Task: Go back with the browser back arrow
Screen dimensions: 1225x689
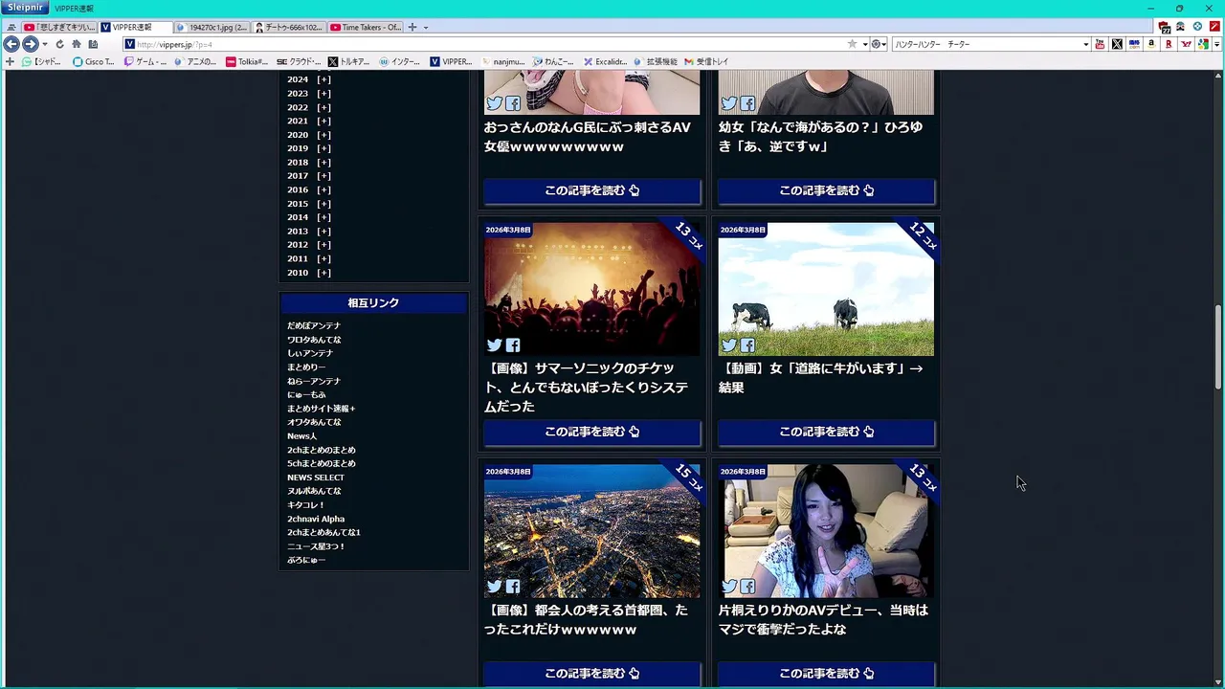Action: coord(11,44)
